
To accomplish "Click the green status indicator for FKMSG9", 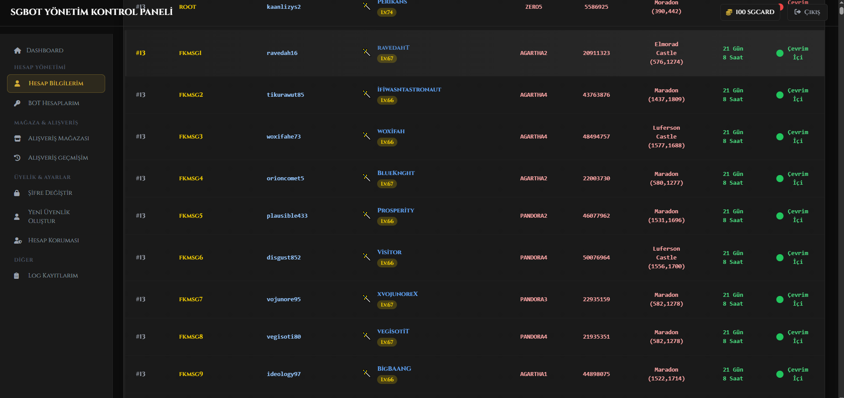I will tap(780, 374).
